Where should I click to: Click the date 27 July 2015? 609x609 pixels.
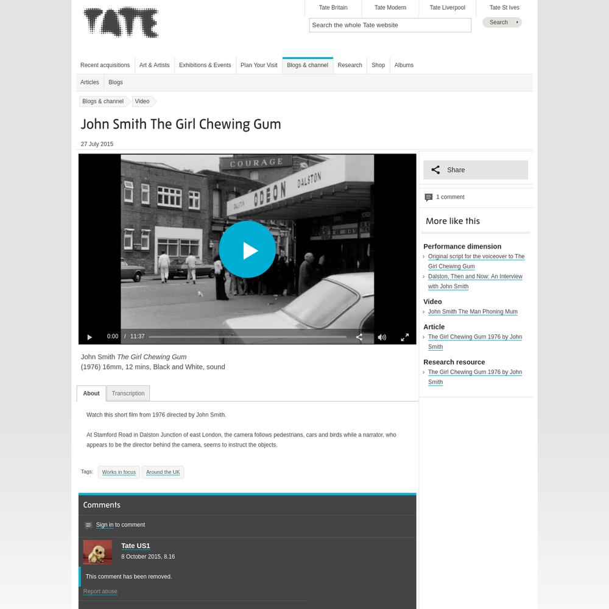click(97, 144)
